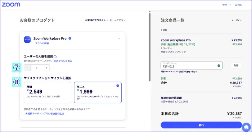Increase user count with plus button
The height and width of the screenshot is (132, 252).
[x=46, y=68]
